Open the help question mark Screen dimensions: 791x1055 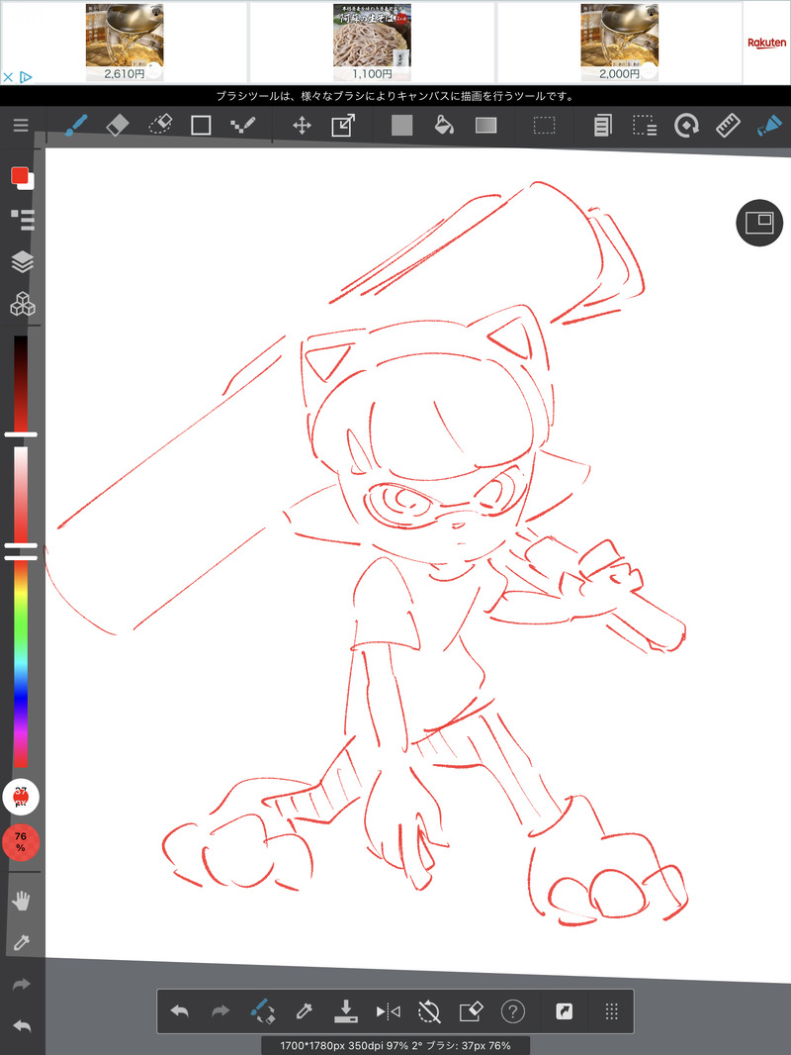pyautogui.click(x=513, y=1010)
